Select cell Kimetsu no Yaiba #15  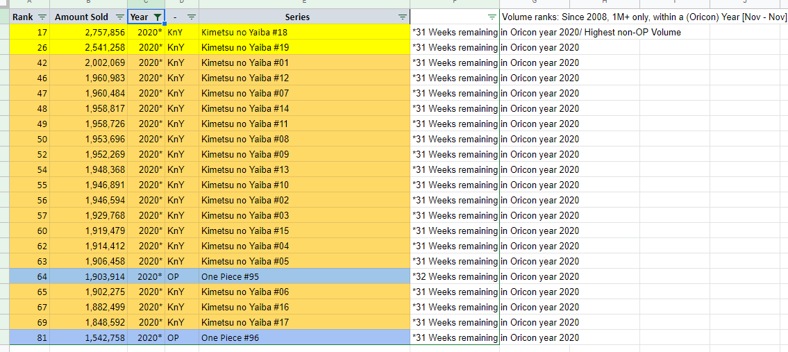[304, 231]
